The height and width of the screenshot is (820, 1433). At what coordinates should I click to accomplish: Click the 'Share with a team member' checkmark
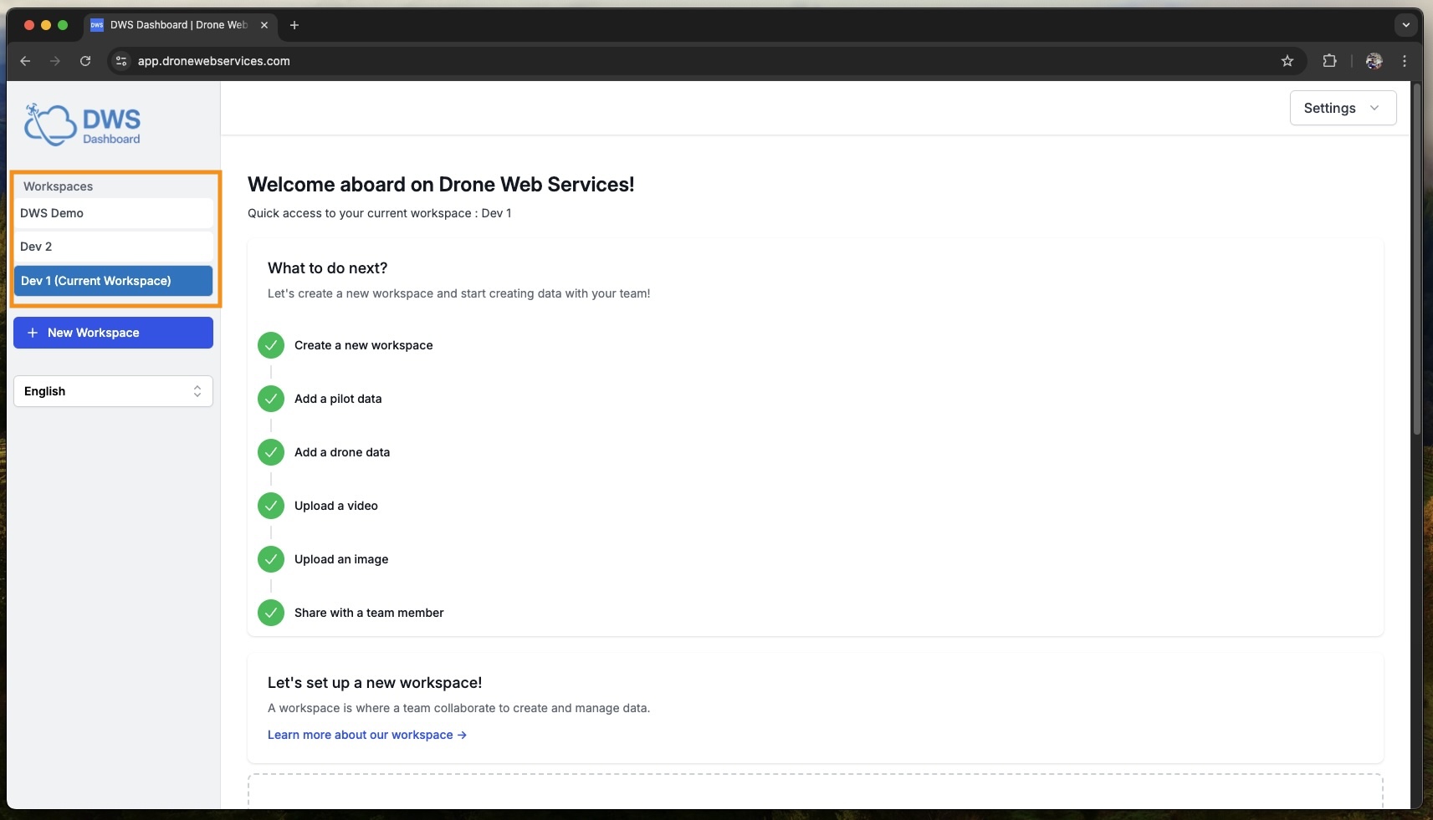coord(271,613)
